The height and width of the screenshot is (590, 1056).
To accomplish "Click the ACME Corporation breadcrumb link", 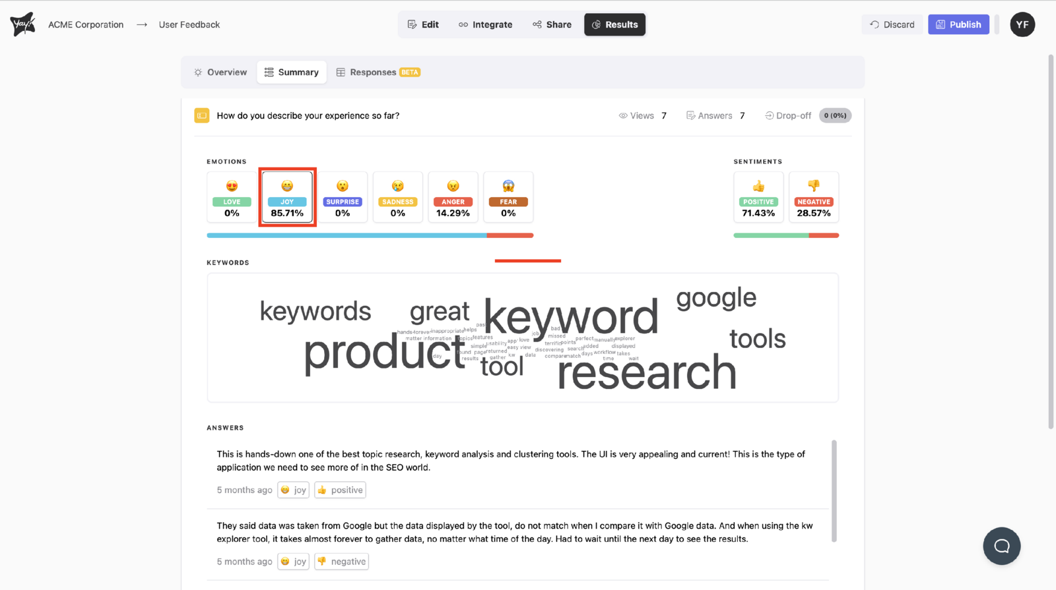I will click(86, 24).
